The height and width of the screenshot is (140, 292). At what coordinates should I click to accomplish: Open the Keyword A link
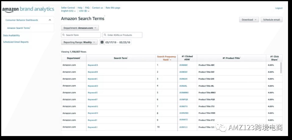(x=93, y=65)
